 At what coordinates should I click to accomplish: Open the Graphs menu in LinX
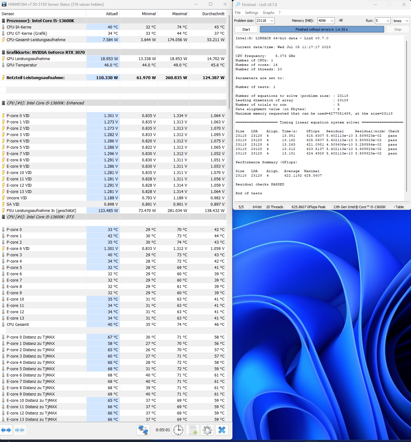pos(268,13)
